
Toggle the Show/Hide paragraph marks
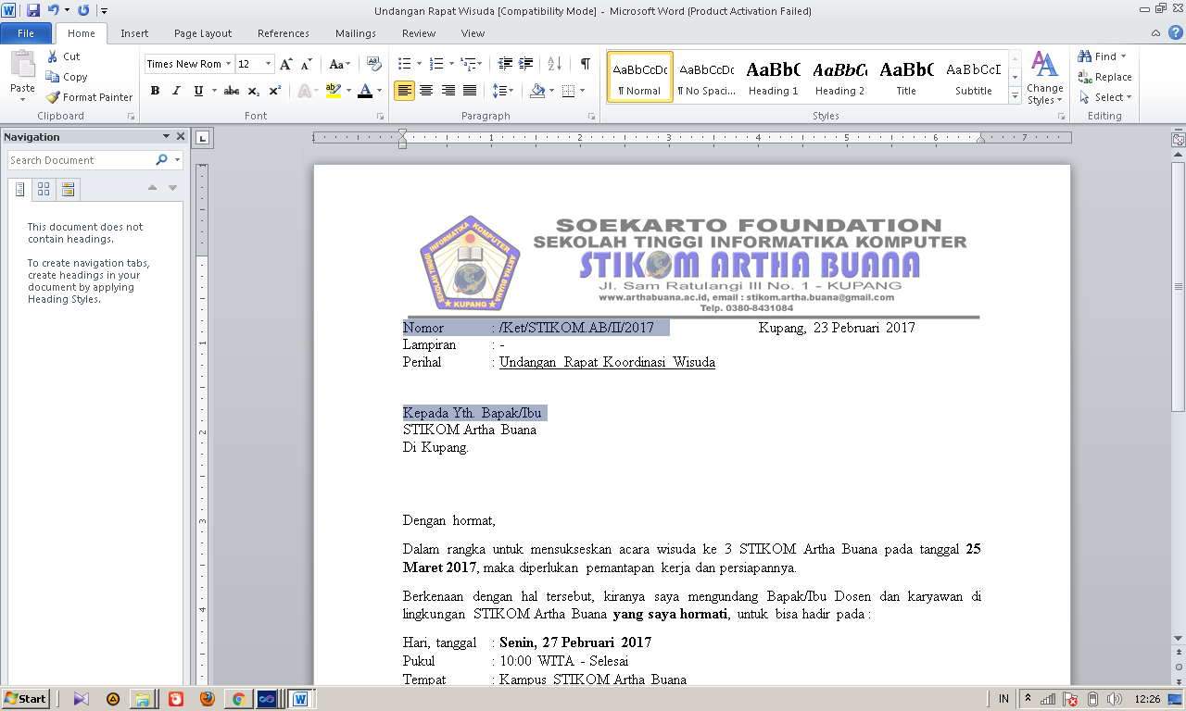pyautogui.click(x=583, y=63)
